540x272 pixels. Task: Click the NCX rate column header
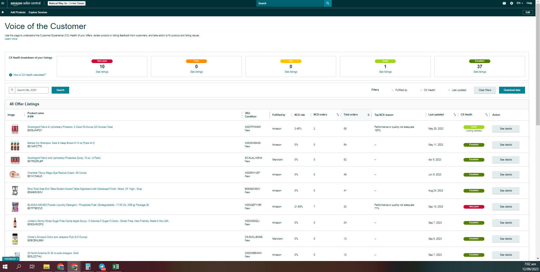click(x=299, y=115)
